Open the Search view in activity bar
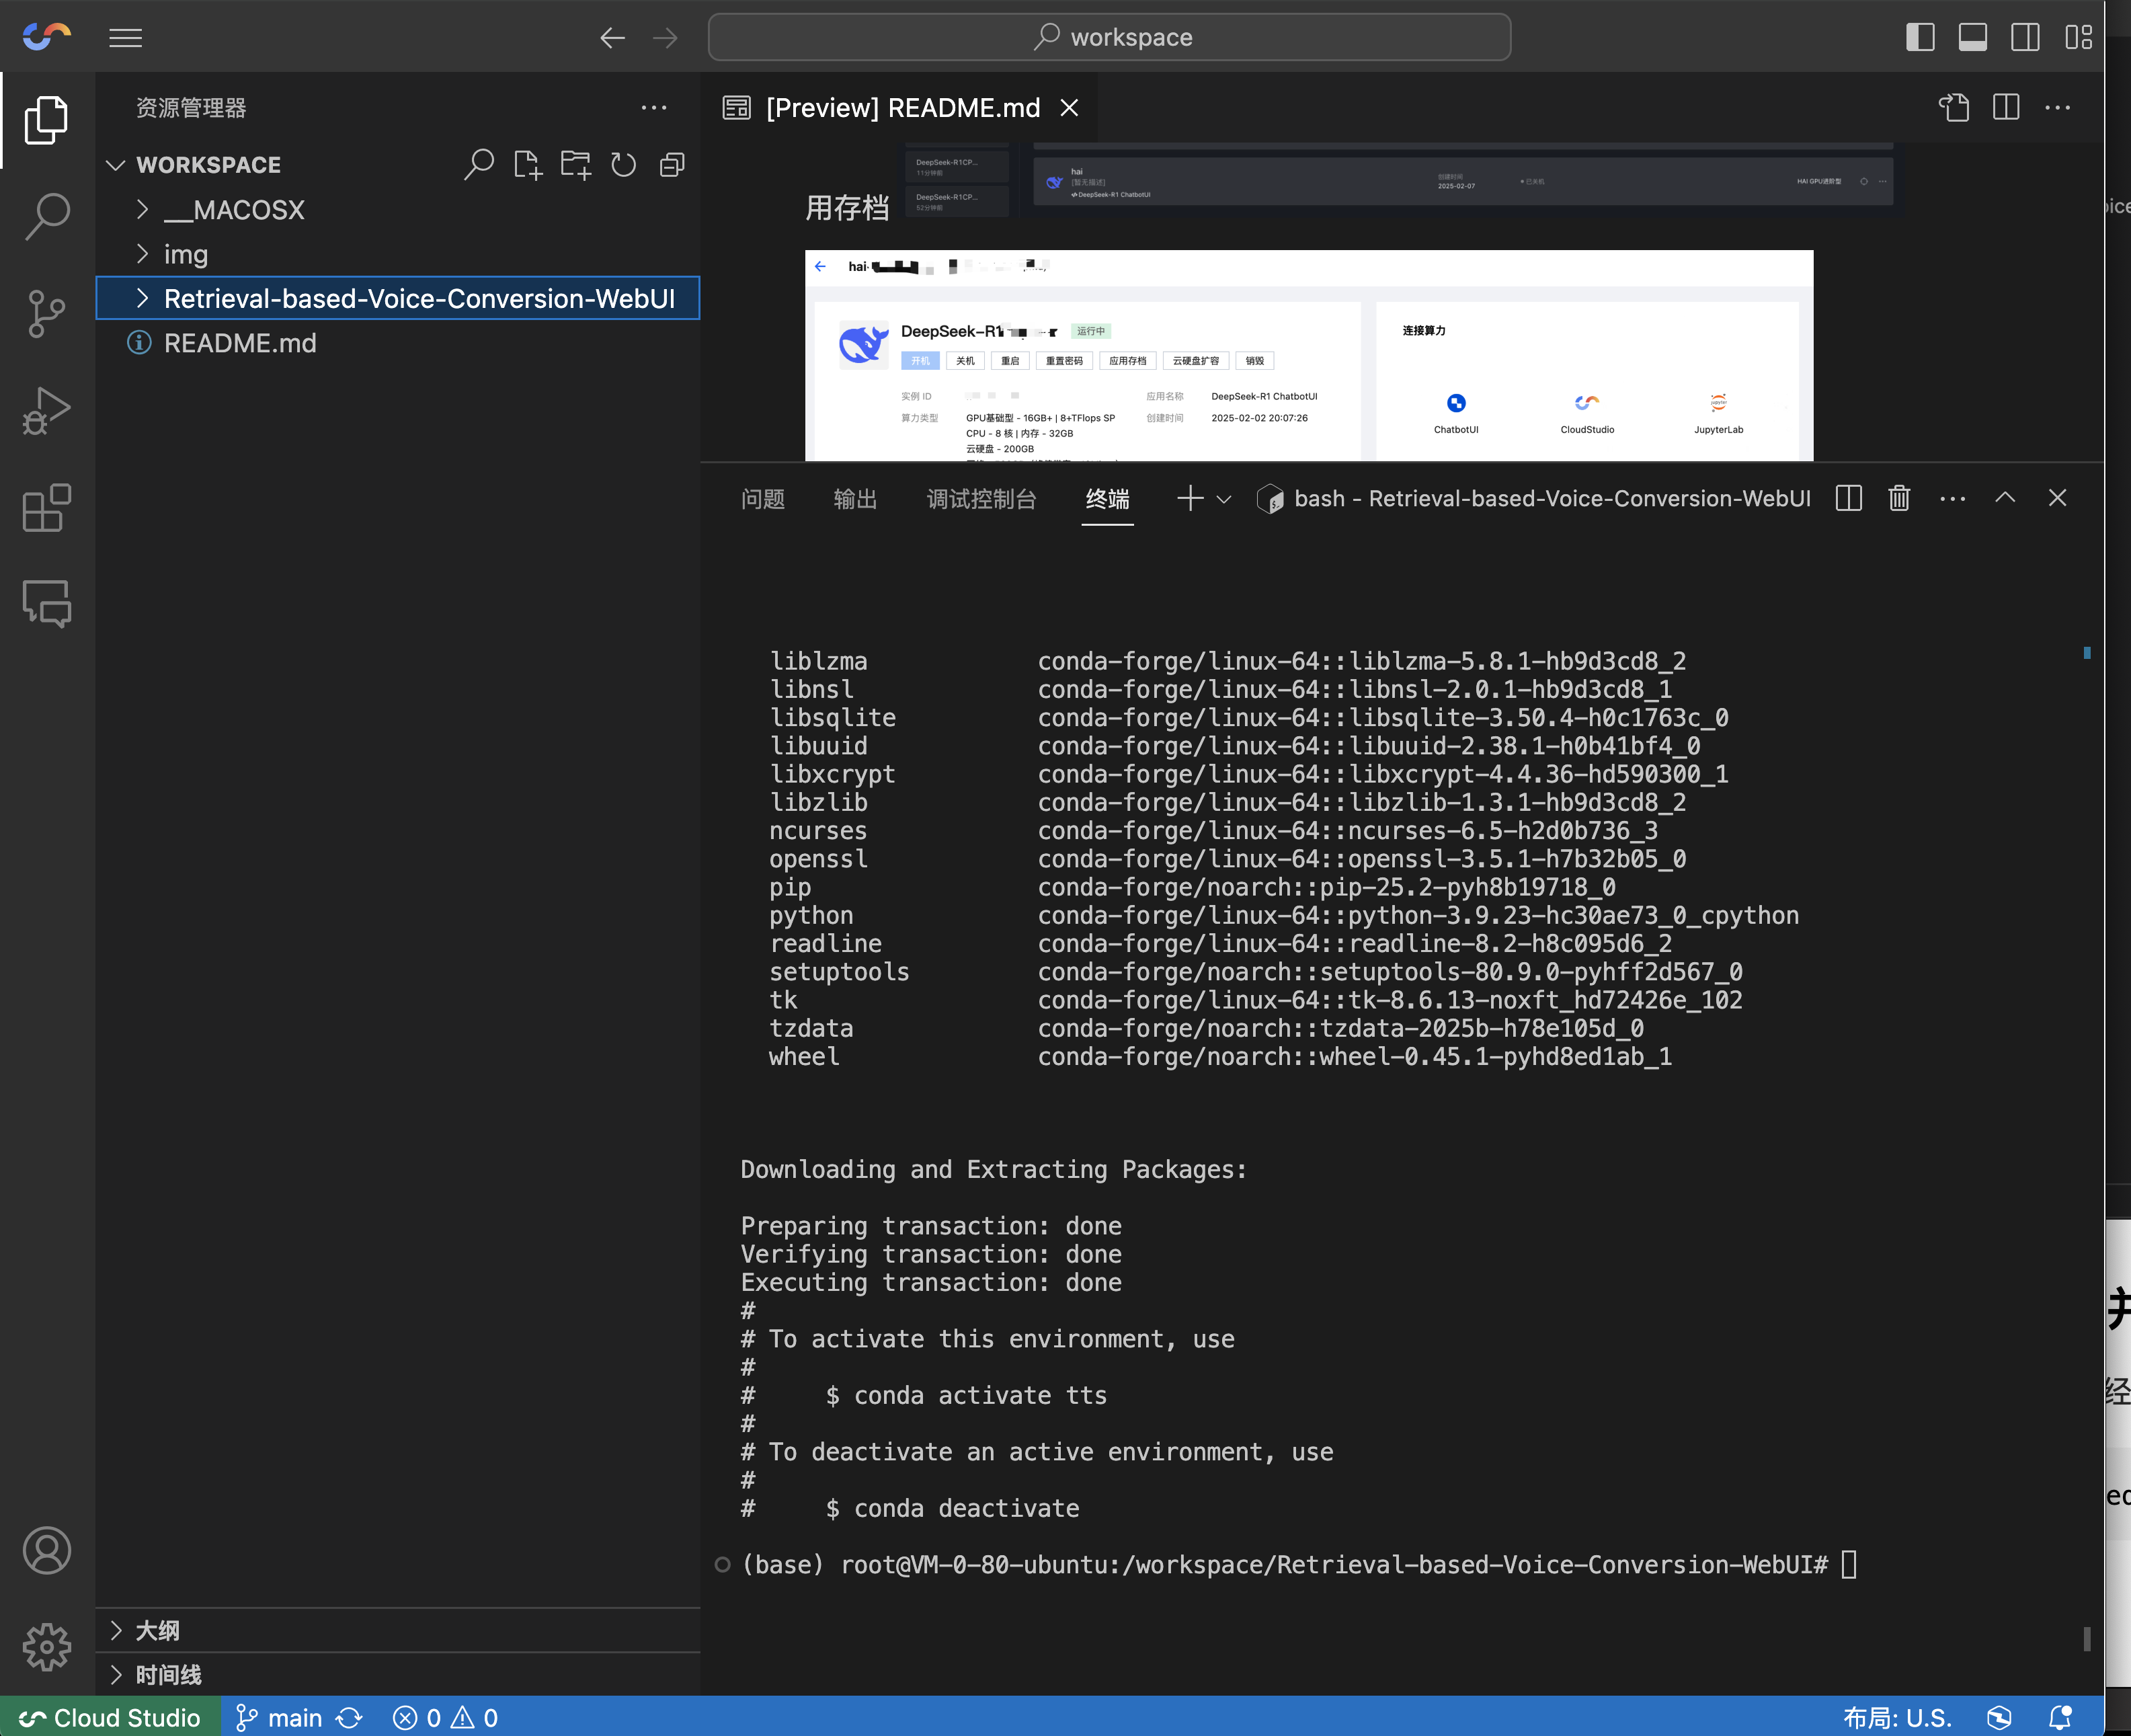Screen dimensions: 2131x1736 [46, 216]
